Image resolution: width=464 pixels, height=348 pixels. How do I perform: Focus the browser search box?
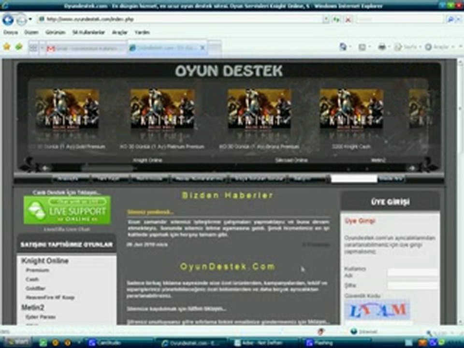(400, 19)
